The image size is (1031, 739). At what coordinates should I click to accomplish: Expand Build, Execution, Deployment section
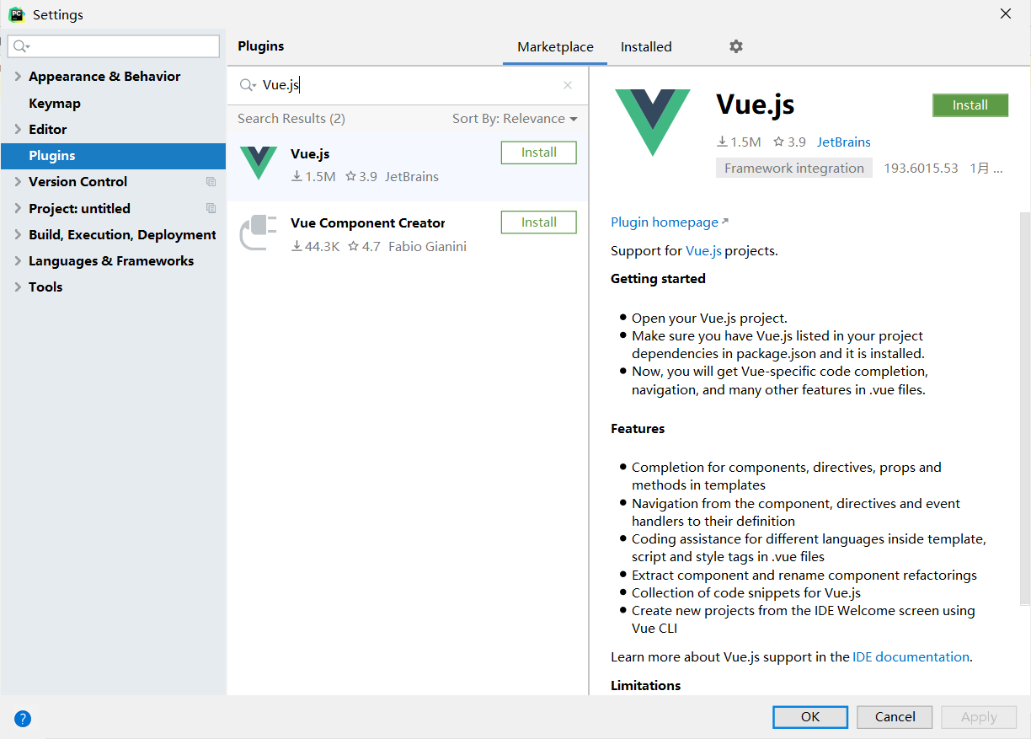pos(18,234)
